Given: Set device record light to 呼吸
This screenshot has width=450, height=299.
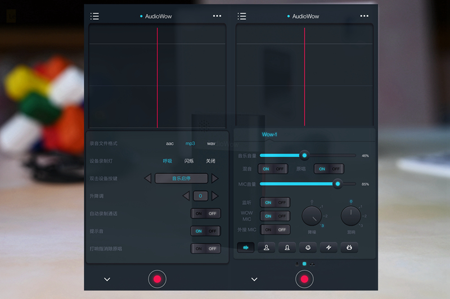Looking at the screenshot, I should point(167,161).
